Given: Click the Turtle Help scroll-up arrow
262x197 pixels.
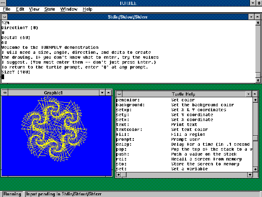Looking at the screenshot, I should click(x=255, y=100).
